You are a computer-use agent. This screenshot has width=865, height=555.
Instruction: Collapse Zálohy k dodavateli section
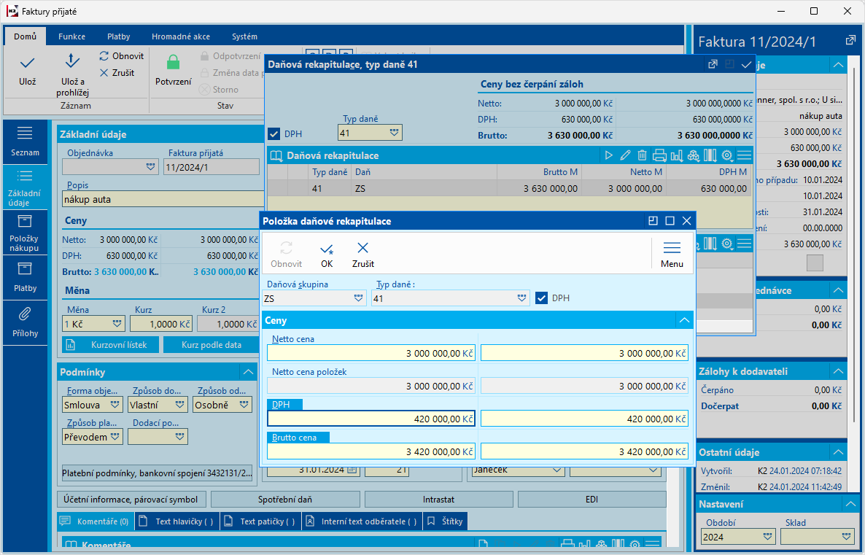coord(839,371)
